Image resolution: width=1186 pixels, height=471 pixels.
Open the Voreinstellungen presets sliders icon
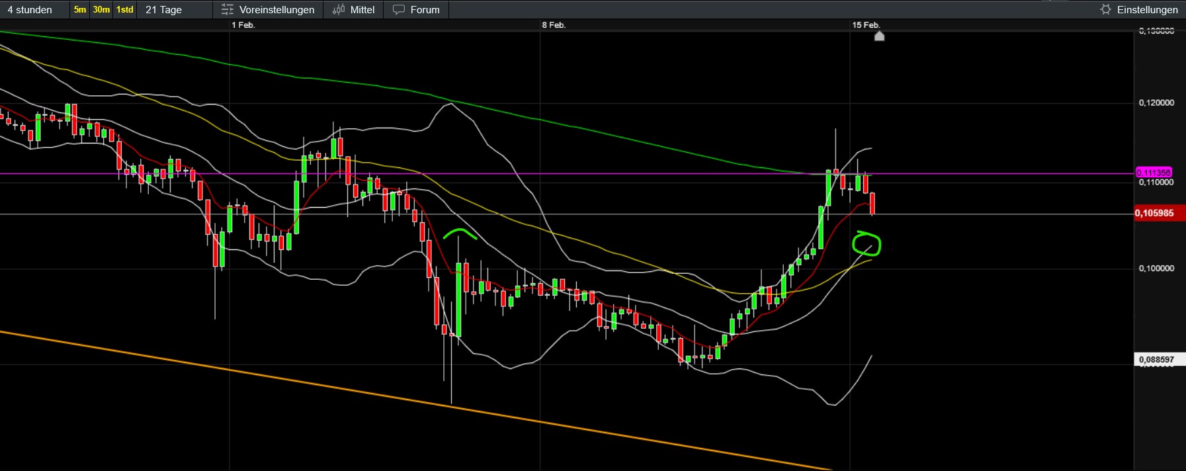[228, 10]
